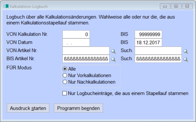Viewport: 196px width, 122px height.
Task: Minimize the Kalkulations-Logbuch window
Action: [x=165, y=6]
